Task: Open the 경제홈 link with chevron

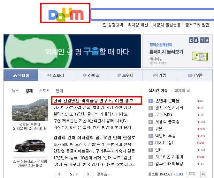Action: (x=103, y=174)
